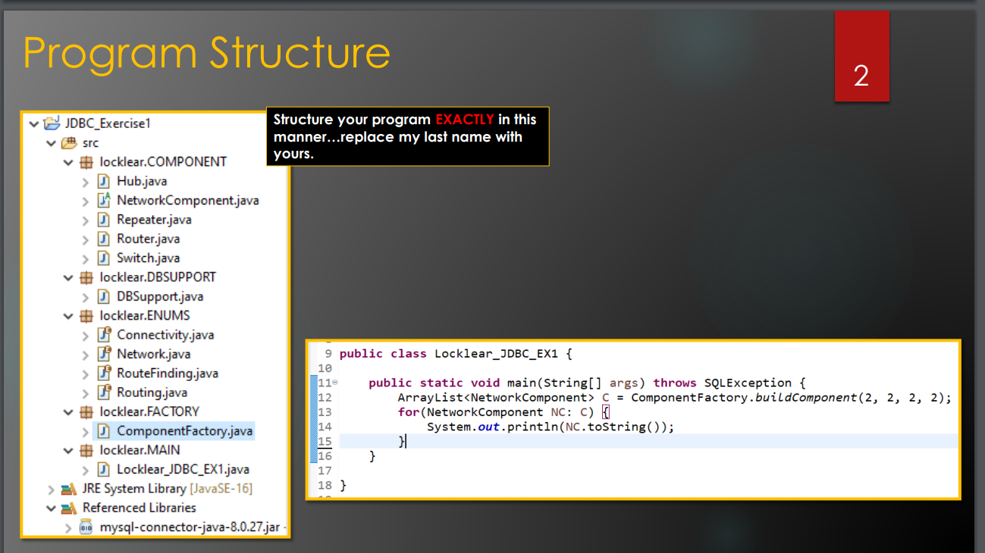
Task: Click the package icon for locklear.FACTORY
Action: 87,411
